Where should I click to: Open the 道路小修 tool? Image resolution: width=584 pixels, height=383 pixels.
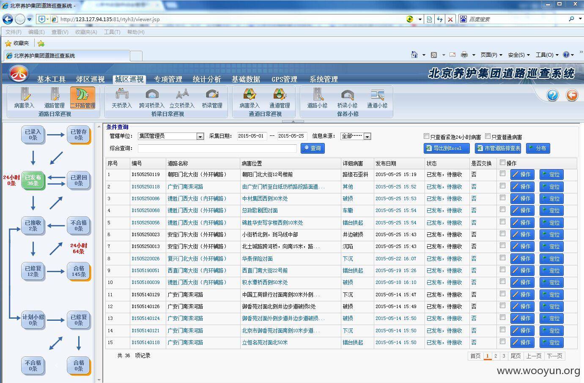point(318,98)
